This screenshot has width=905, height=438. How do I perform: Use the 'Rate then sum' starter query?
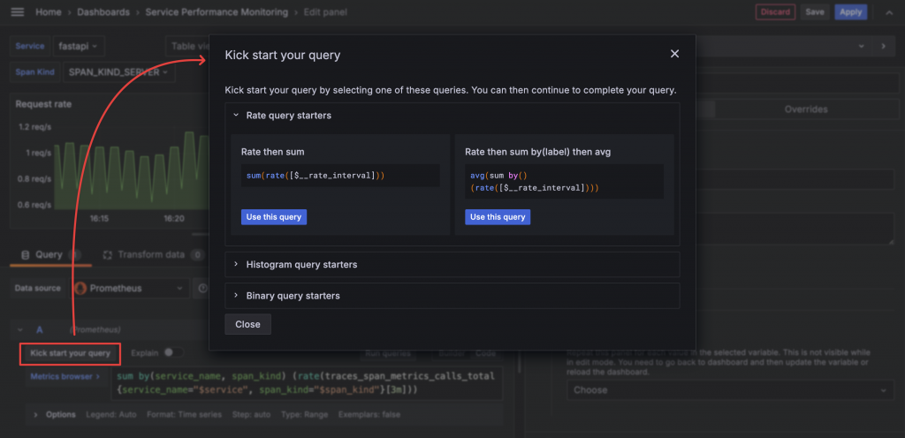tap(274, 216)
